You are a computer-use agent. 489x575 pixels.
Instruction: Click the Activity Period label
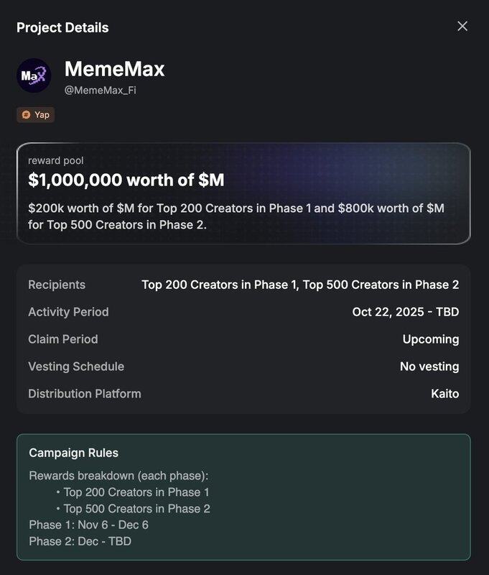pyautogui.click(x=68, y=312)
